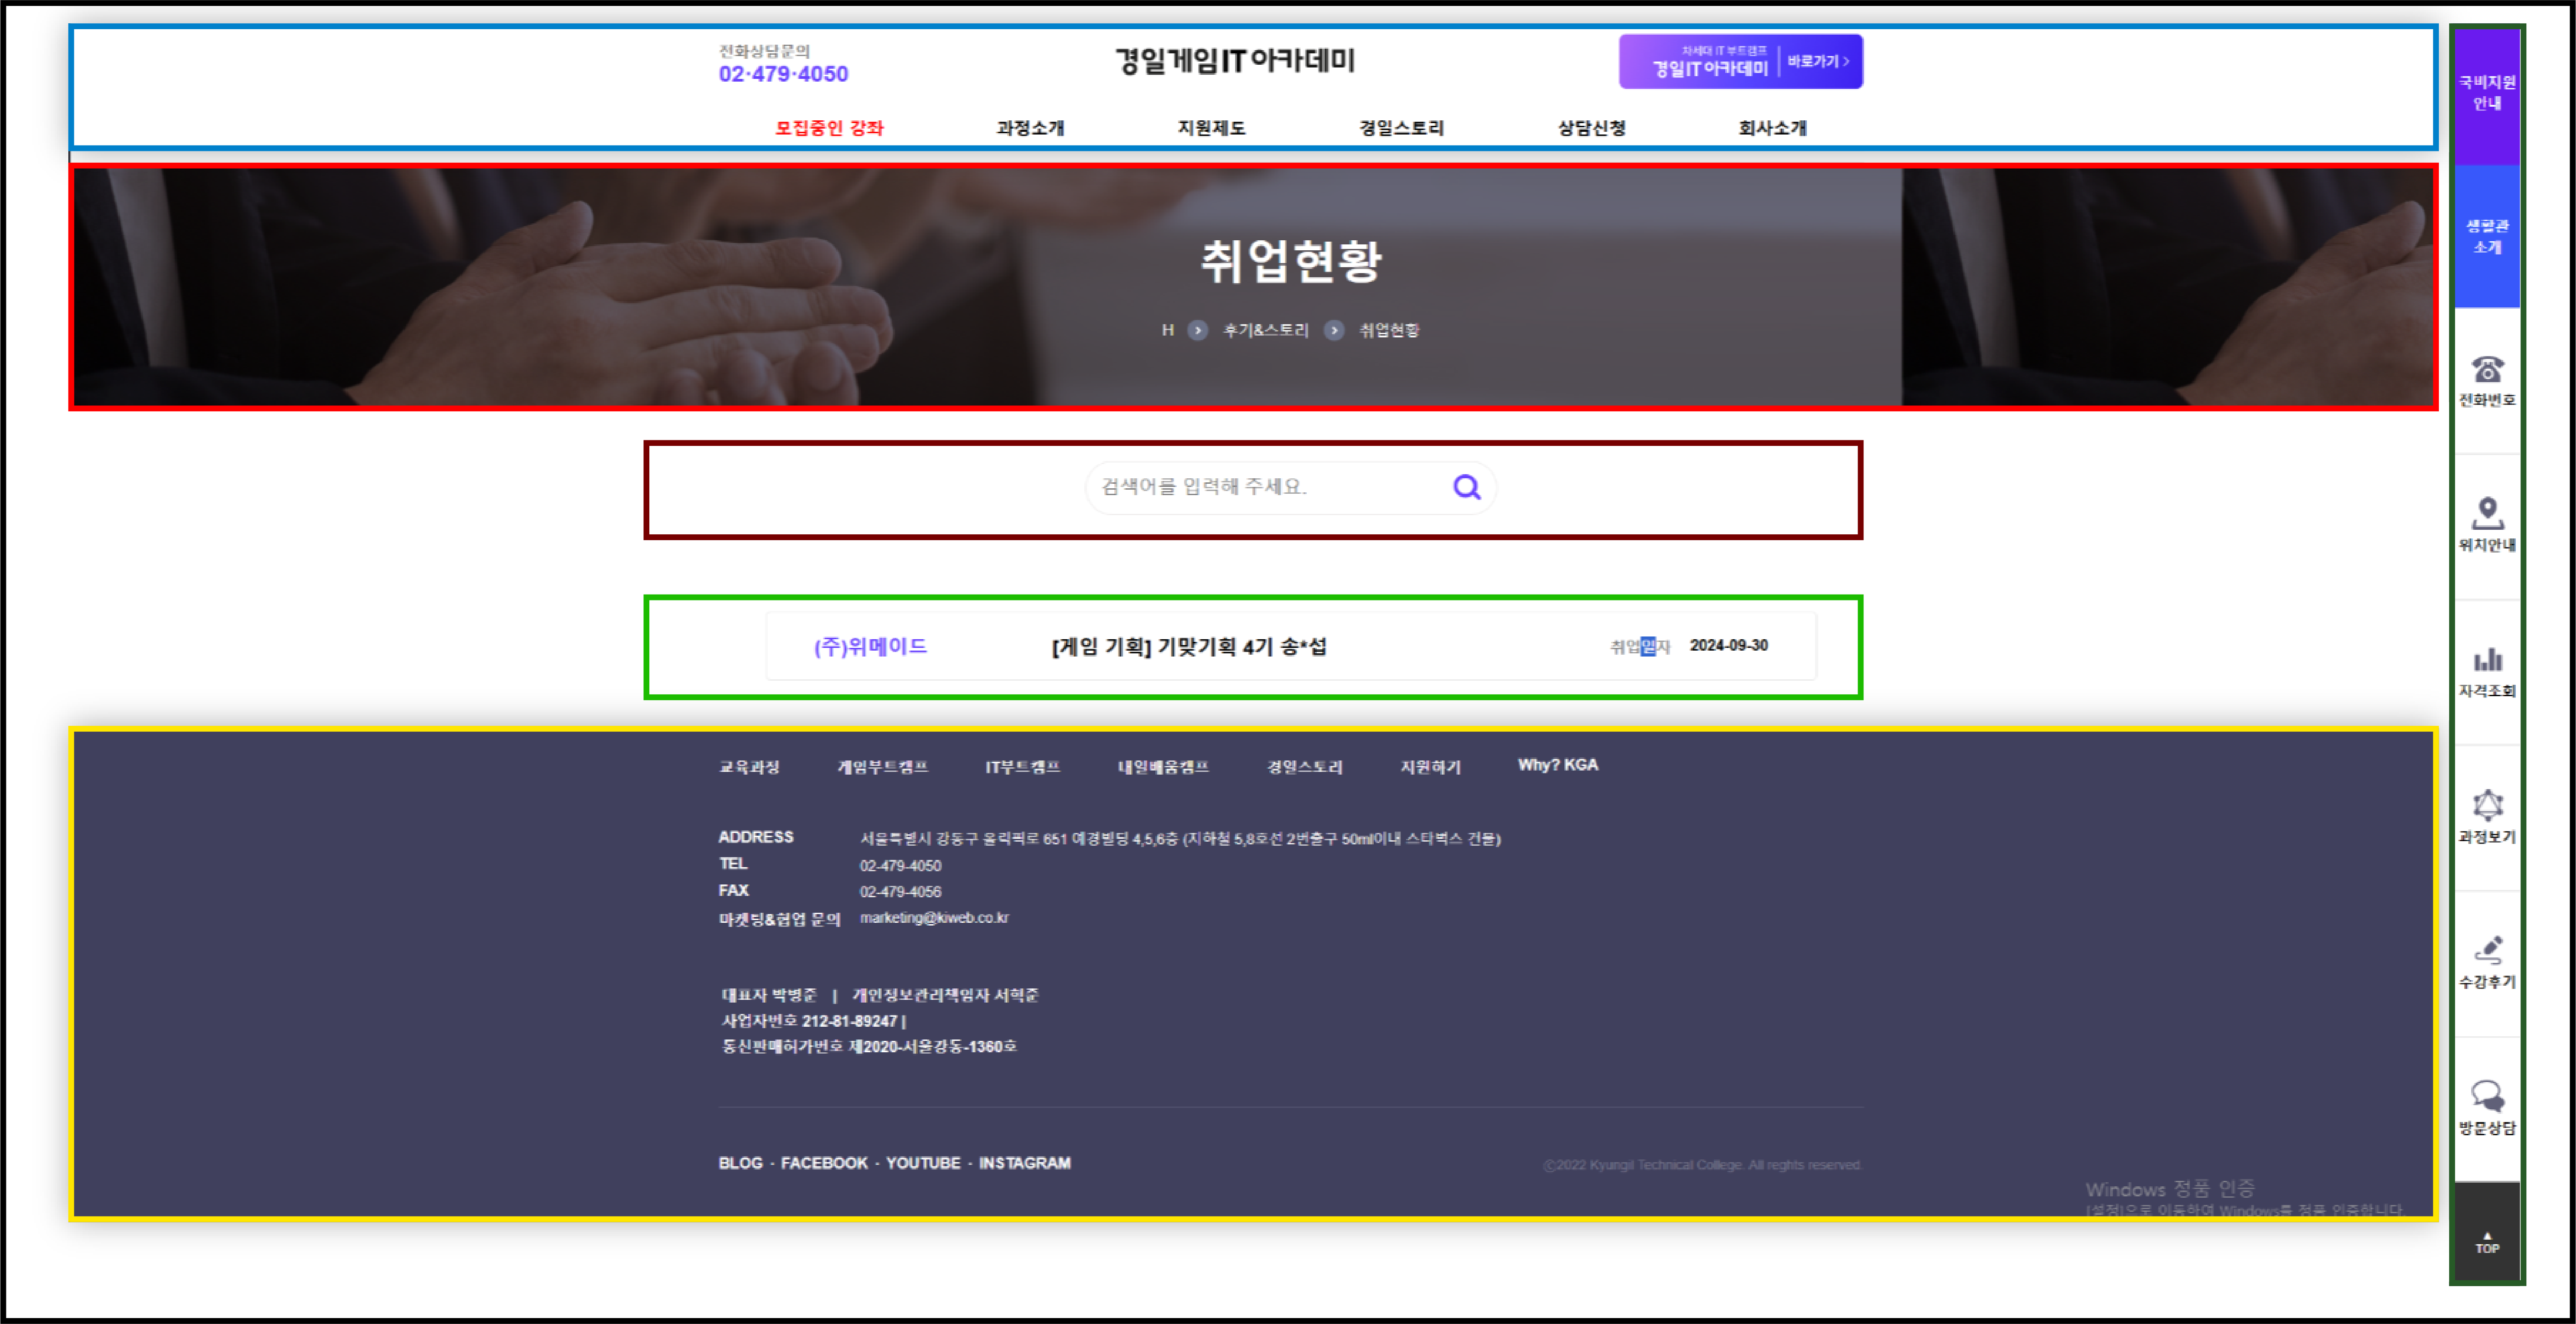The image size is (2576, 1324).
Task: Open the 과정소개 menu
Action: click(1030, 128)
